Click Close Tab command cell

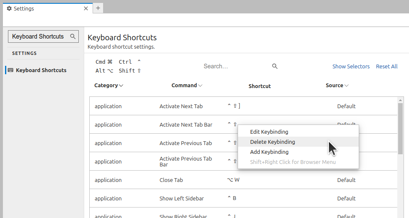171,180
